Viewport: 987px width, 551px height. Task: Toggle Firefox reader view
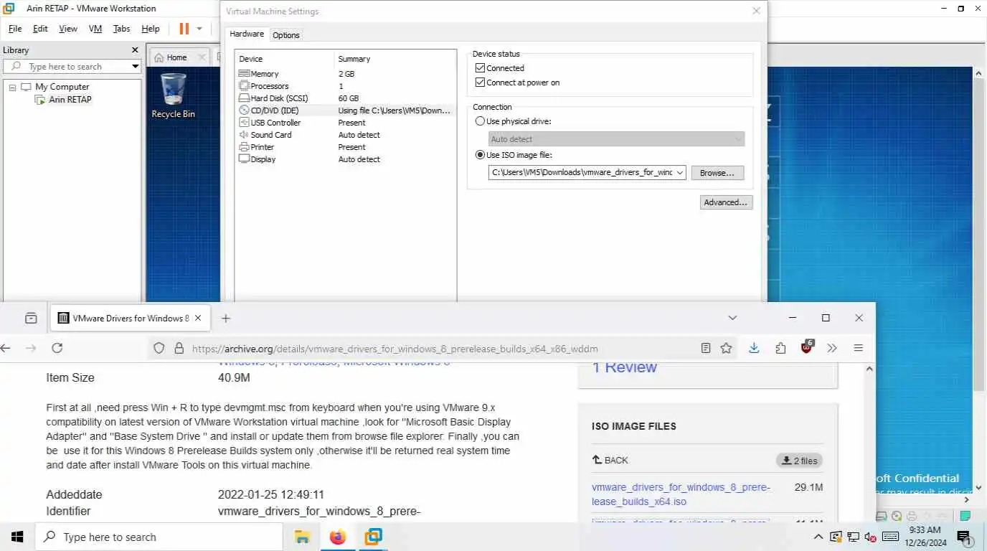706,348
